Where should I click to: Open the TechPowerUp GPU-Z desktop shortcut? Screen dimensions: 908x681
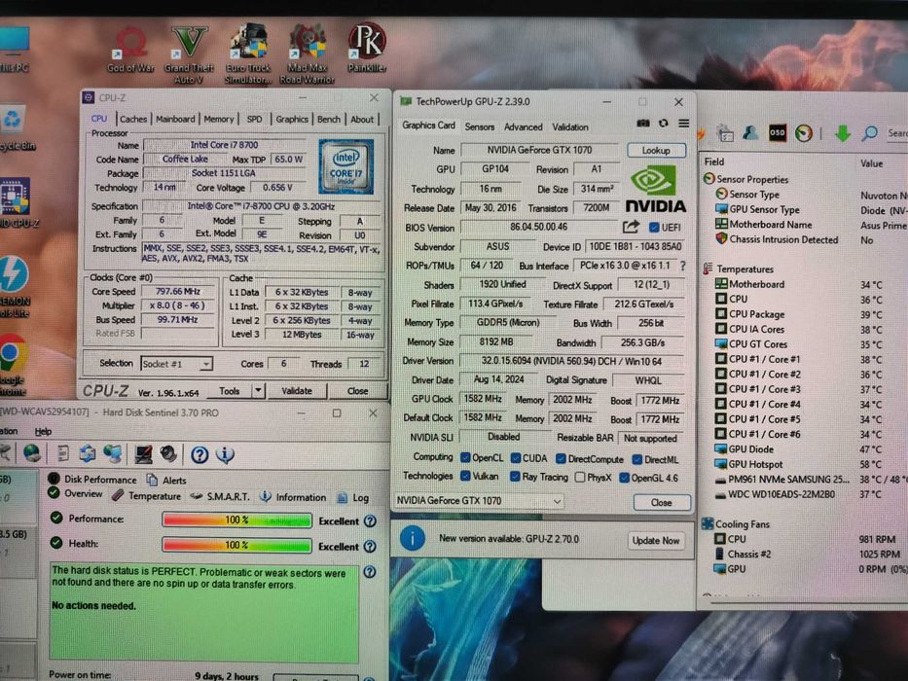[17, 202]
